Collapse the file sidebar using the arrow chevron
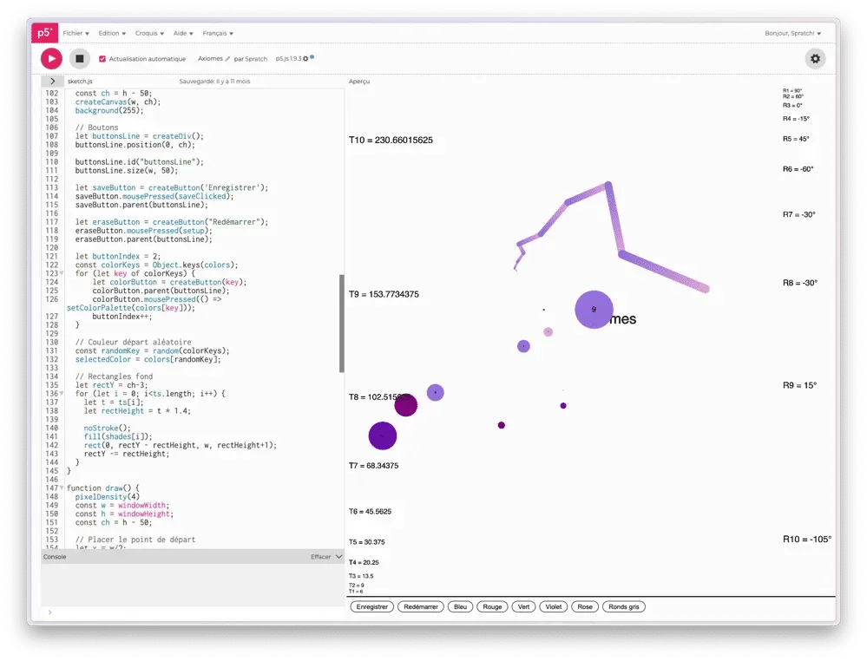 pyautogui.click(x=52, y=81)
